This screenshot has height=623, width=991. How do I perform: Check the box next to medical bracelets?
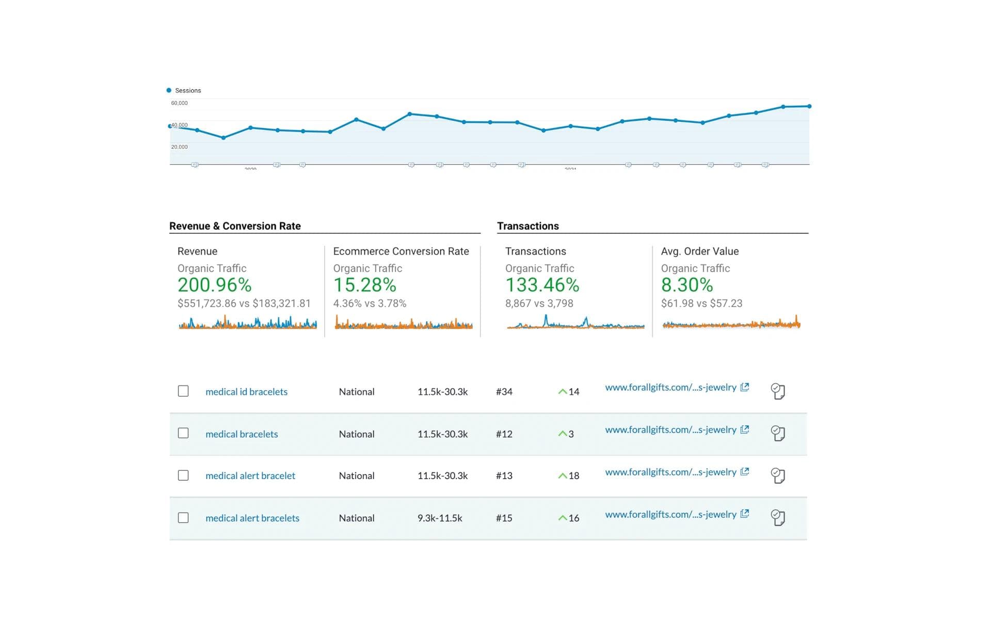click(183, 433)
